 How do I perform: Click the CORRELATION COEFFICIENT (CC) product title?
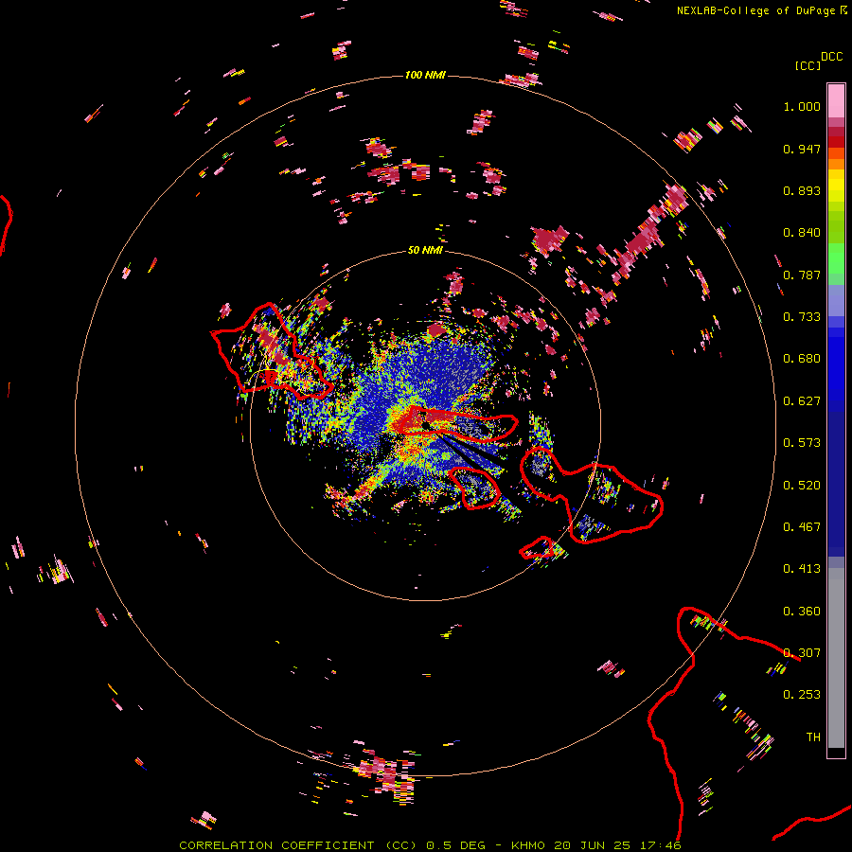tap(298, 845)
